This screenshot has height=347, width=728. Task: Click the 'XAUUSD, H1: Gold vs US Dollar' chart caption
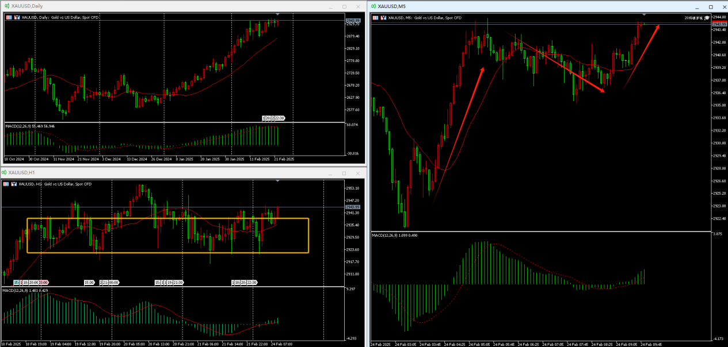click(x=55, y=184)
